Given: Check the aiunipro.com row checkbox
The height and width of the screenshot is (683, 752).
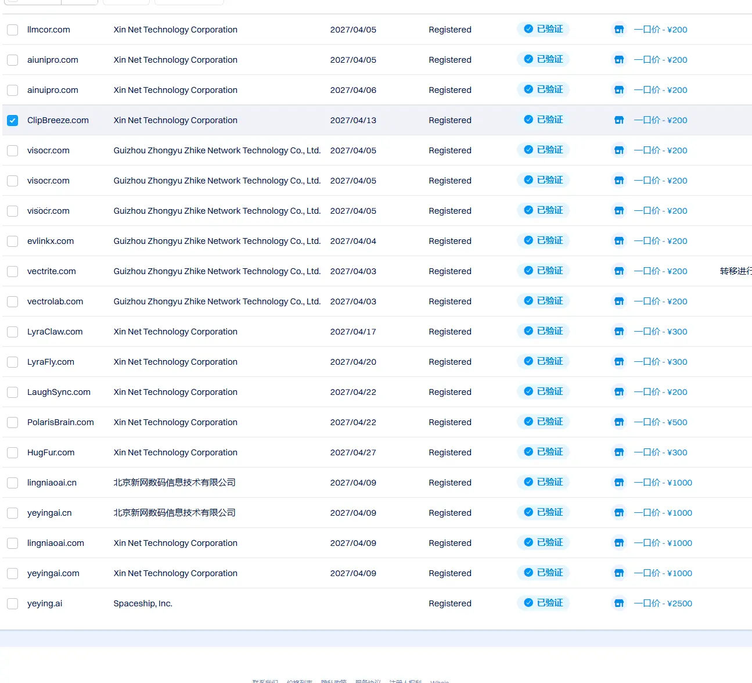Looking at the screenshot, I should tap(12, 60).
